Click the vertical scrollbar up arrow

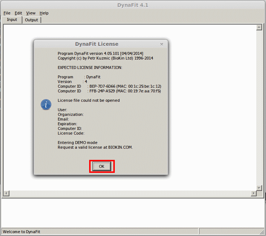tap(259, 27)
